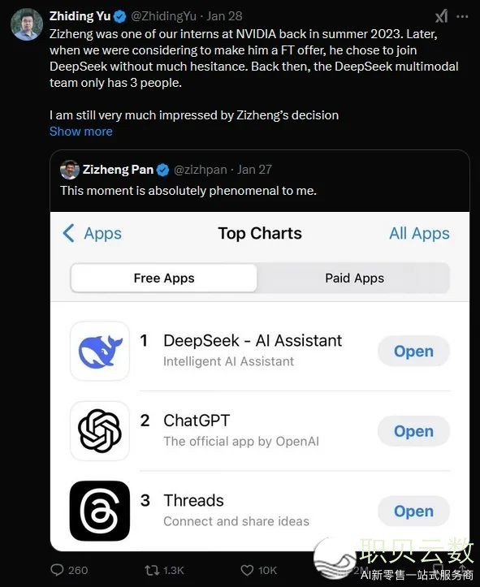Click the DeepSeek whale app icon
This screenshot has height=587, width=480.
100,352
